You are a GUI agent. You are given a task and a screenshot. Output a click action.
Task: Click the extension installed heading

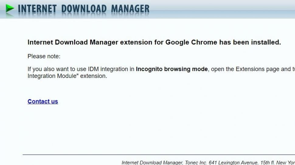(x=154, y=42)
